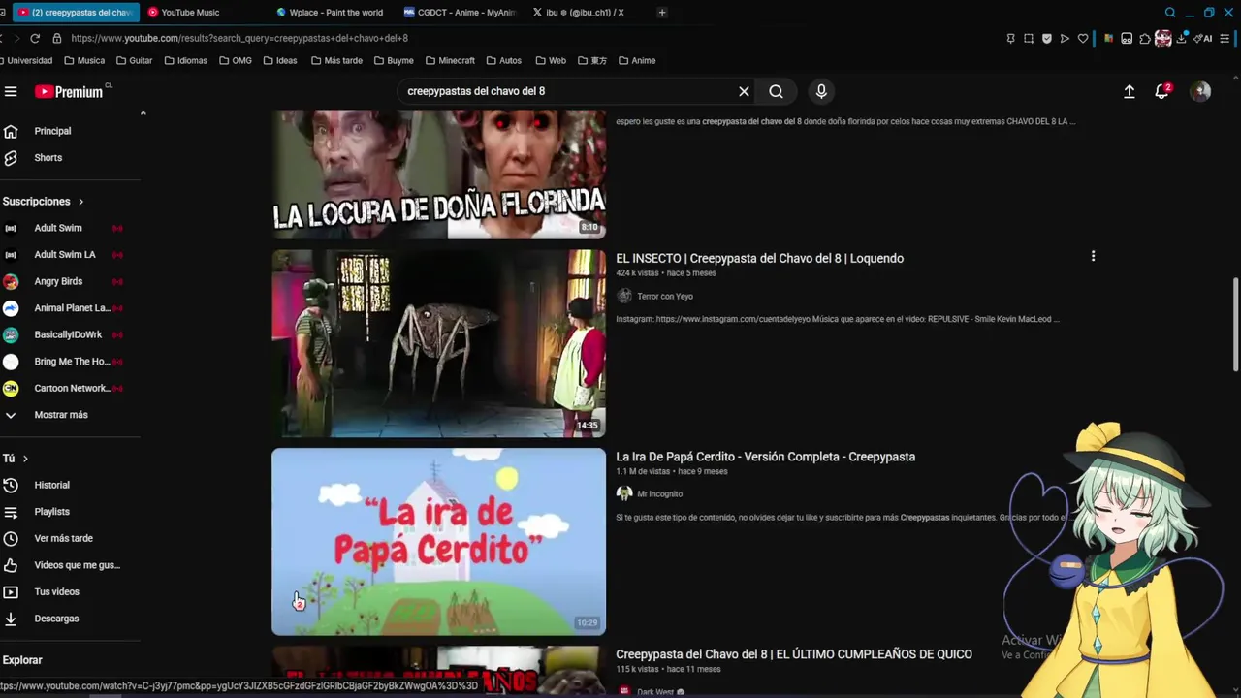This screenshot has width=1241, height=698.
Task: Open EL INSECTO Creepypasta video title
Action: (759, 258)
